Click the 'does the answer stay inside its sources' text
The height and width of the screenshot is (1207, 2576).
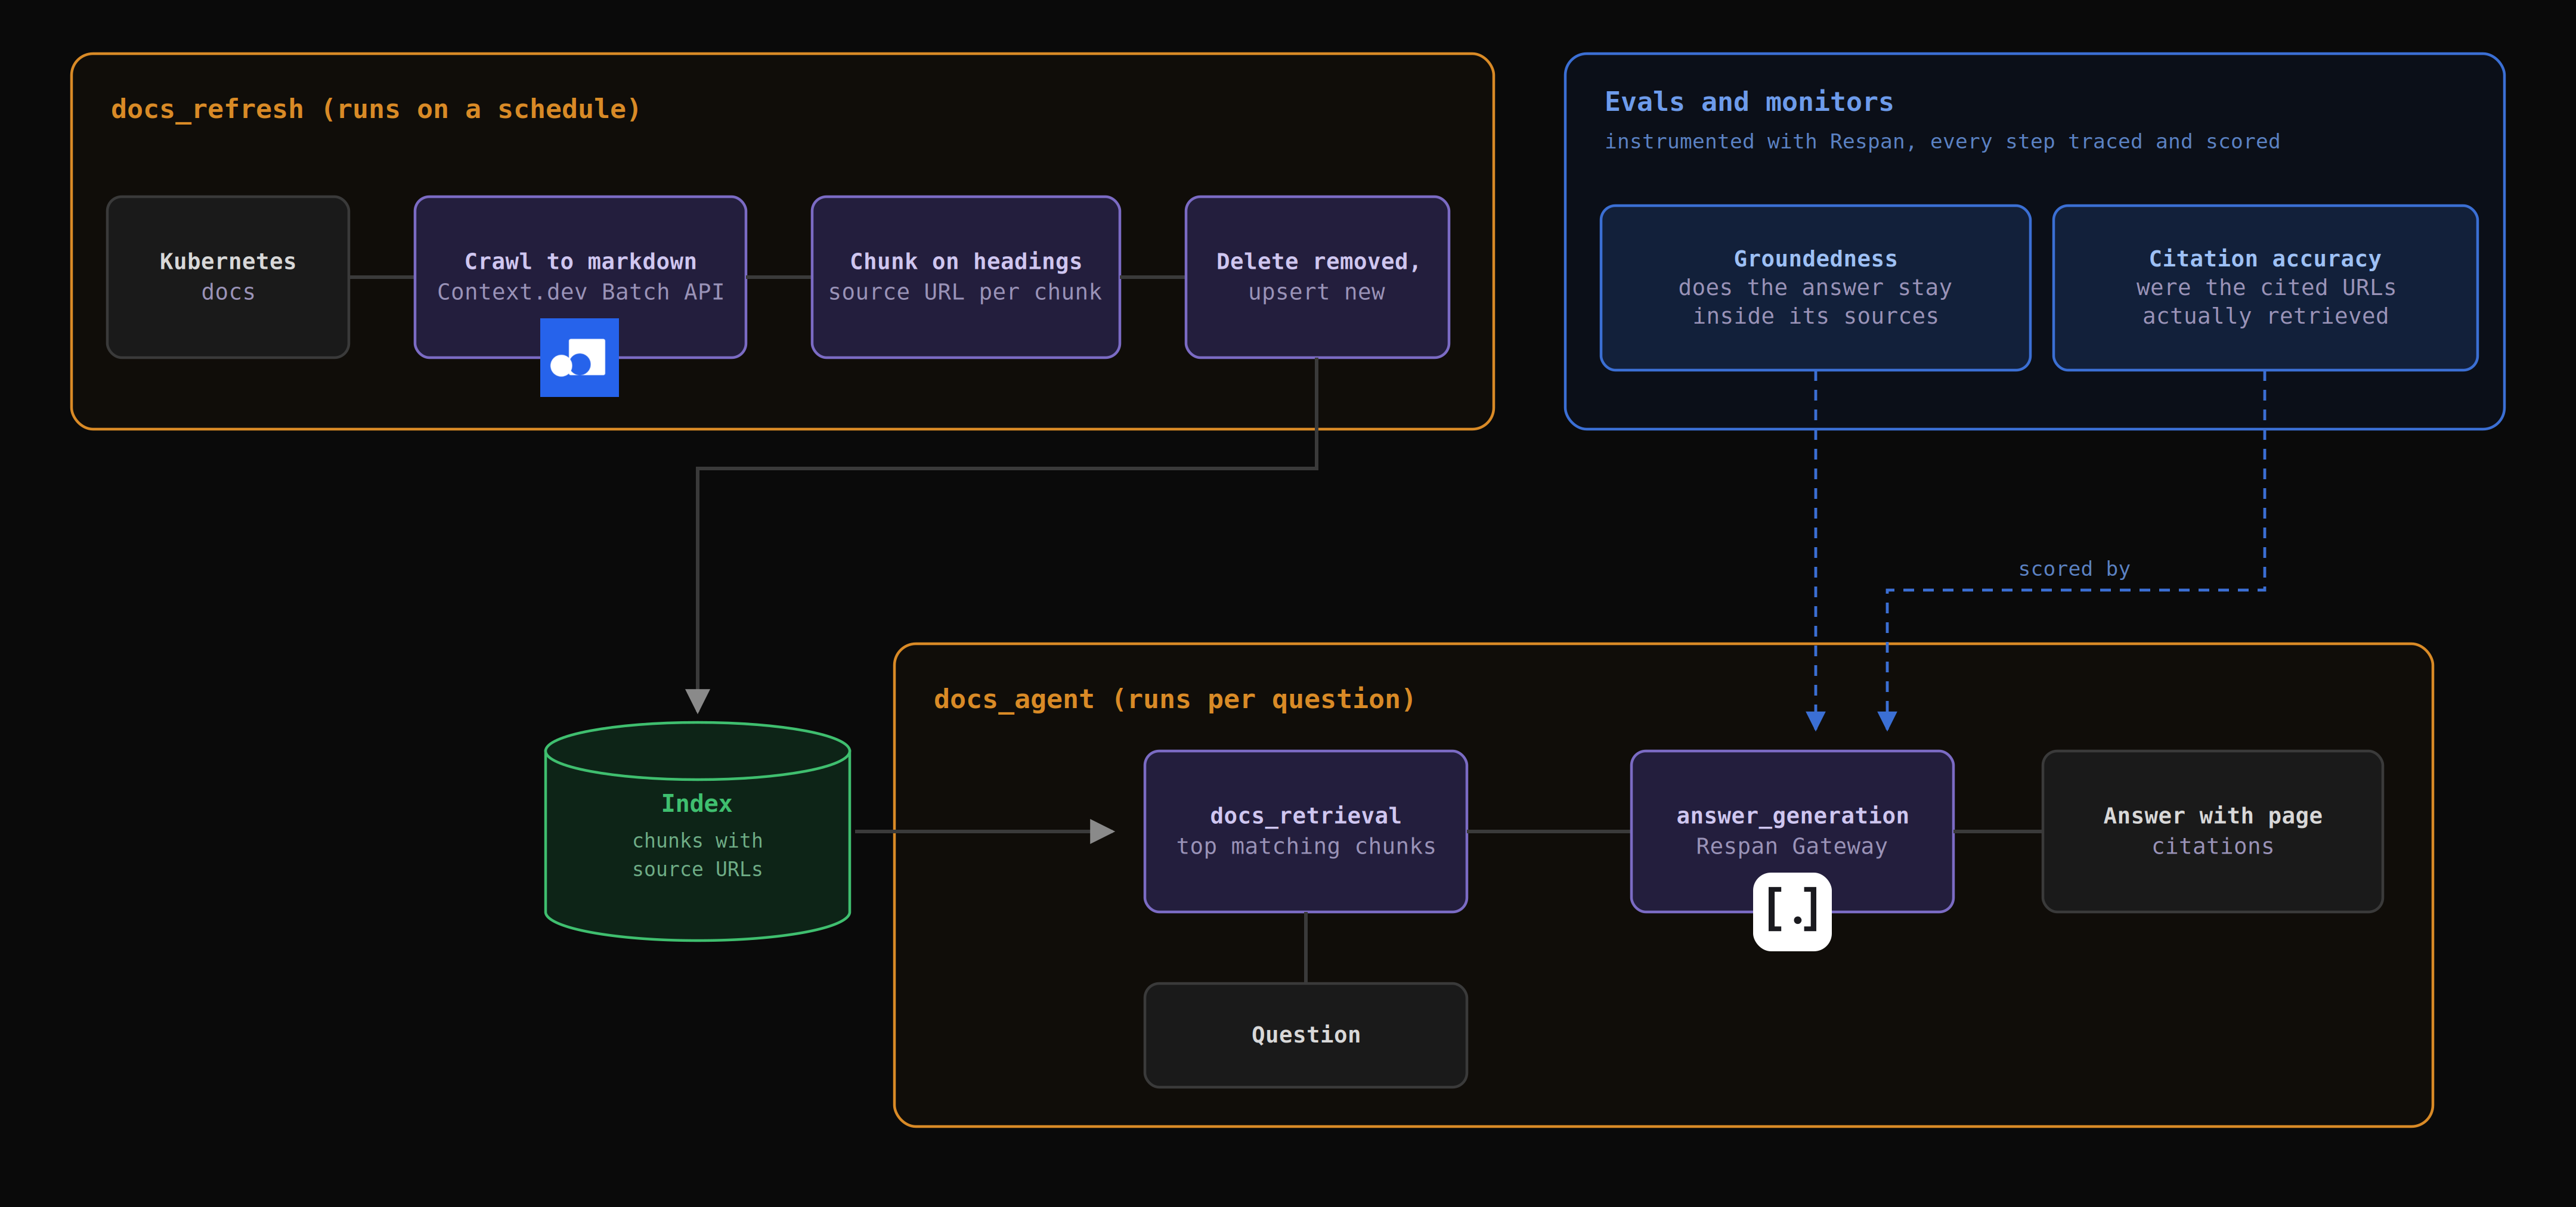[1815, 302]
